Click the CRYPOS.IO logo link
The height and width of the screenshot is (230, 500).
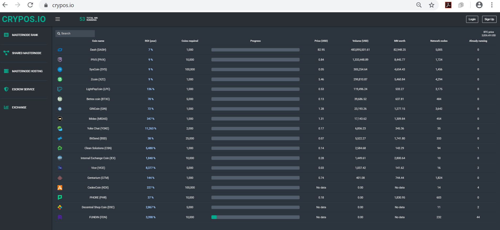click(x=24, y=19)
